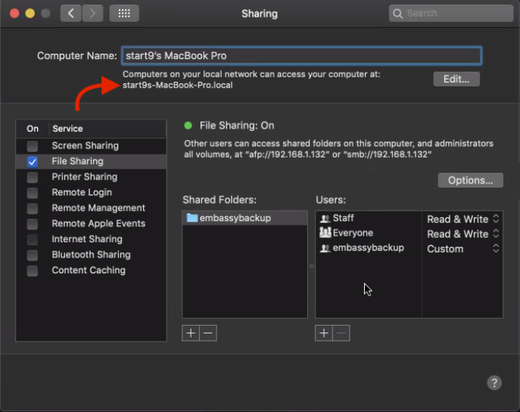Screen dimensions: 520x412
Task: Turn on Remote Login checkbox
Action: click(x=33, y=192)
